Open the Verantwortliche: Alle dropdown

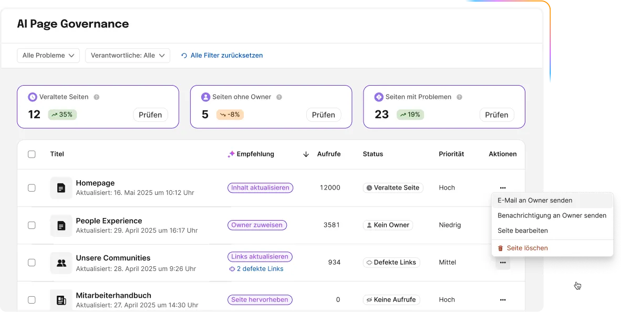127,55
